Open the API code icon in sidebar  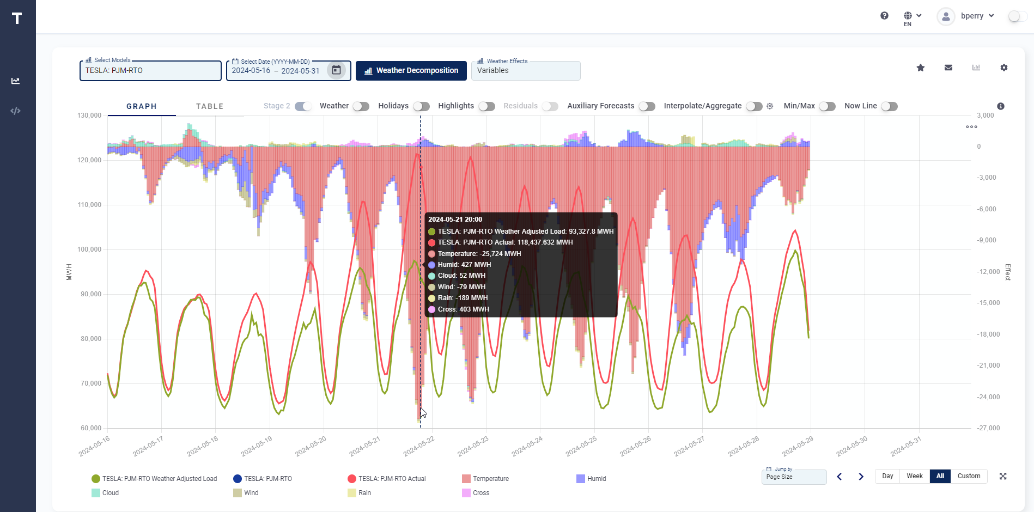pos(15,111)
